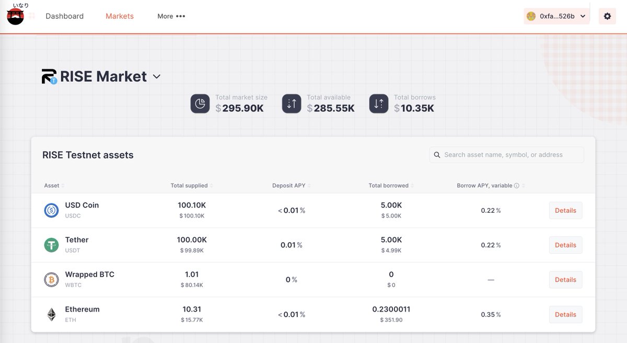Open the settings gear icon
The image size is (627, 343).
[x=607, y=16]
